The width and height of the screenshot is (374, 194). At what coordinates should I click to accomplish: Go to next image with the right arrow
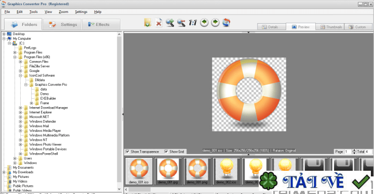[215, 23]
